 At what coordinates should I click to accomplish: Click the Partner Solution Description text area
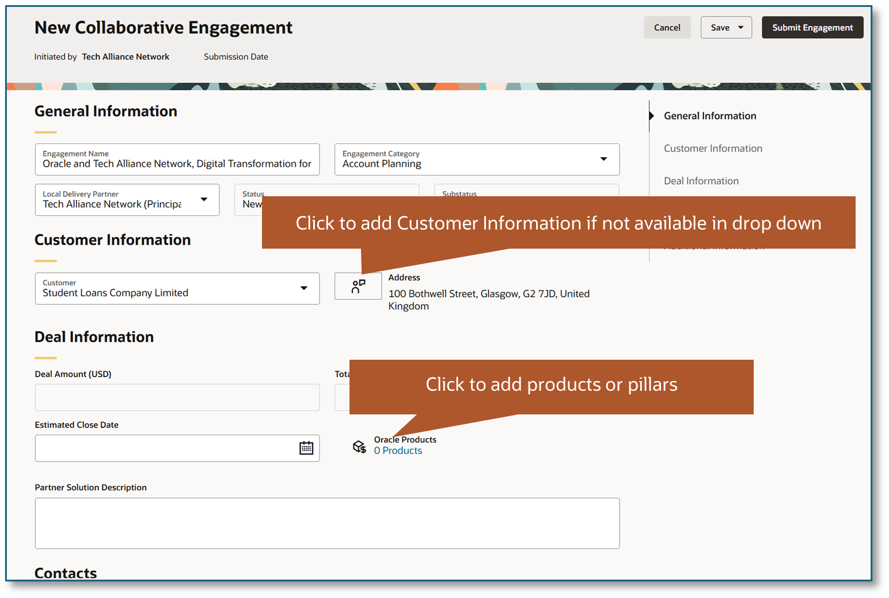(x=326, y=523)
